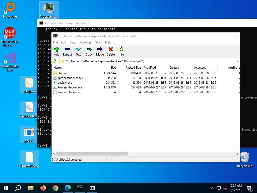The height and width of the screenshot is (193, 257).
Task: Click the horizontal scrollbar thumb in 7-Zip
Action: (x=92, y=154)
